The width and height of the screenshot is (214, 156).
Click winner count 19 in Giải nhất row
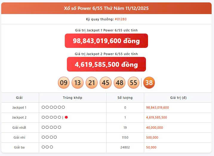coord(125,128)
